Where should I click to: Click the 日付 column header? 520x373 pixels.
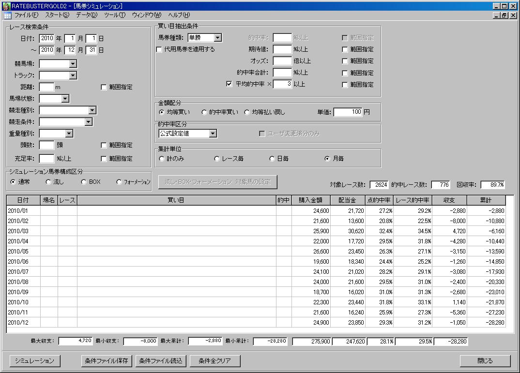[x=23, y=200]
